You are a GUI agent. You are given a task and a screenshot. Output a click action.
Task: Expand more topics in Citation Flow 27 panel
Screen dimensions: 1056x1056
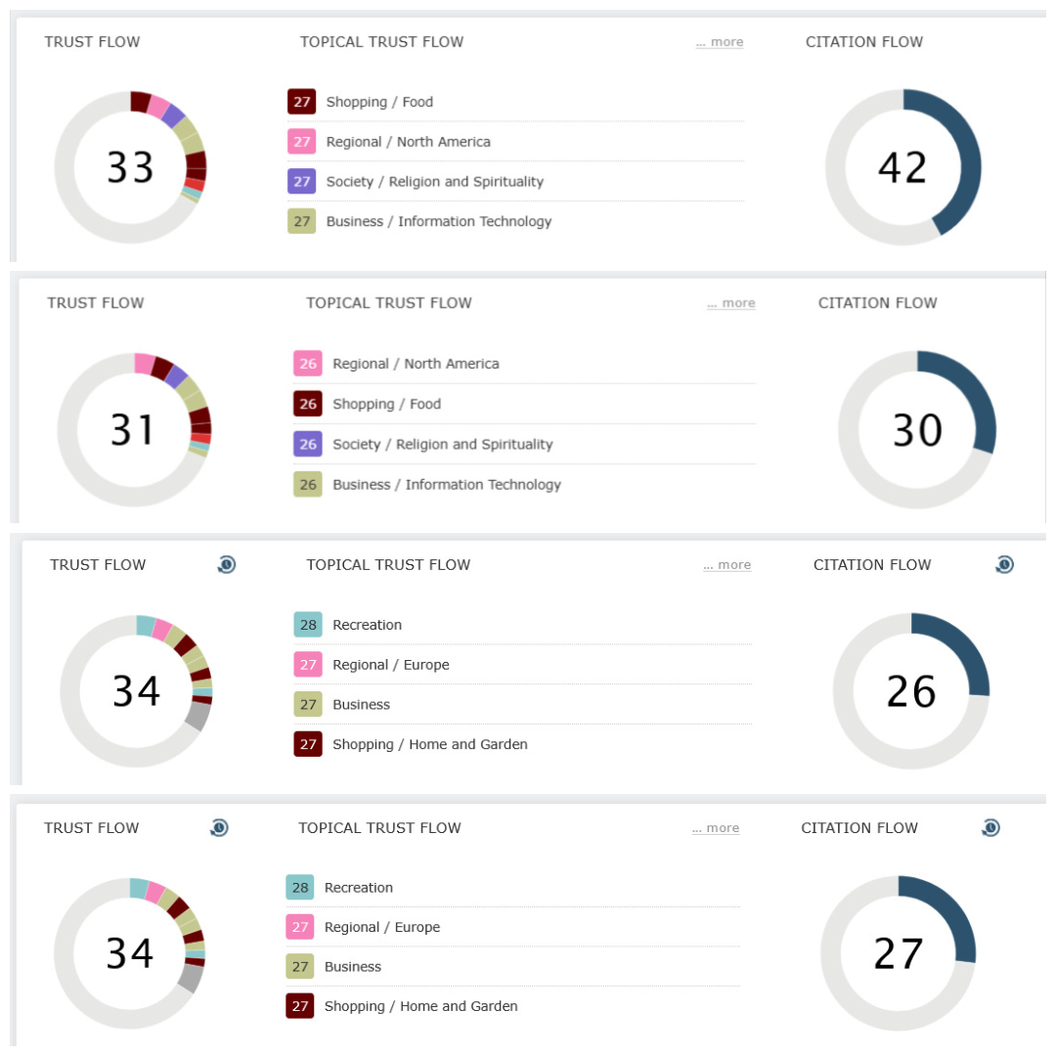click(x=716, y=828)
